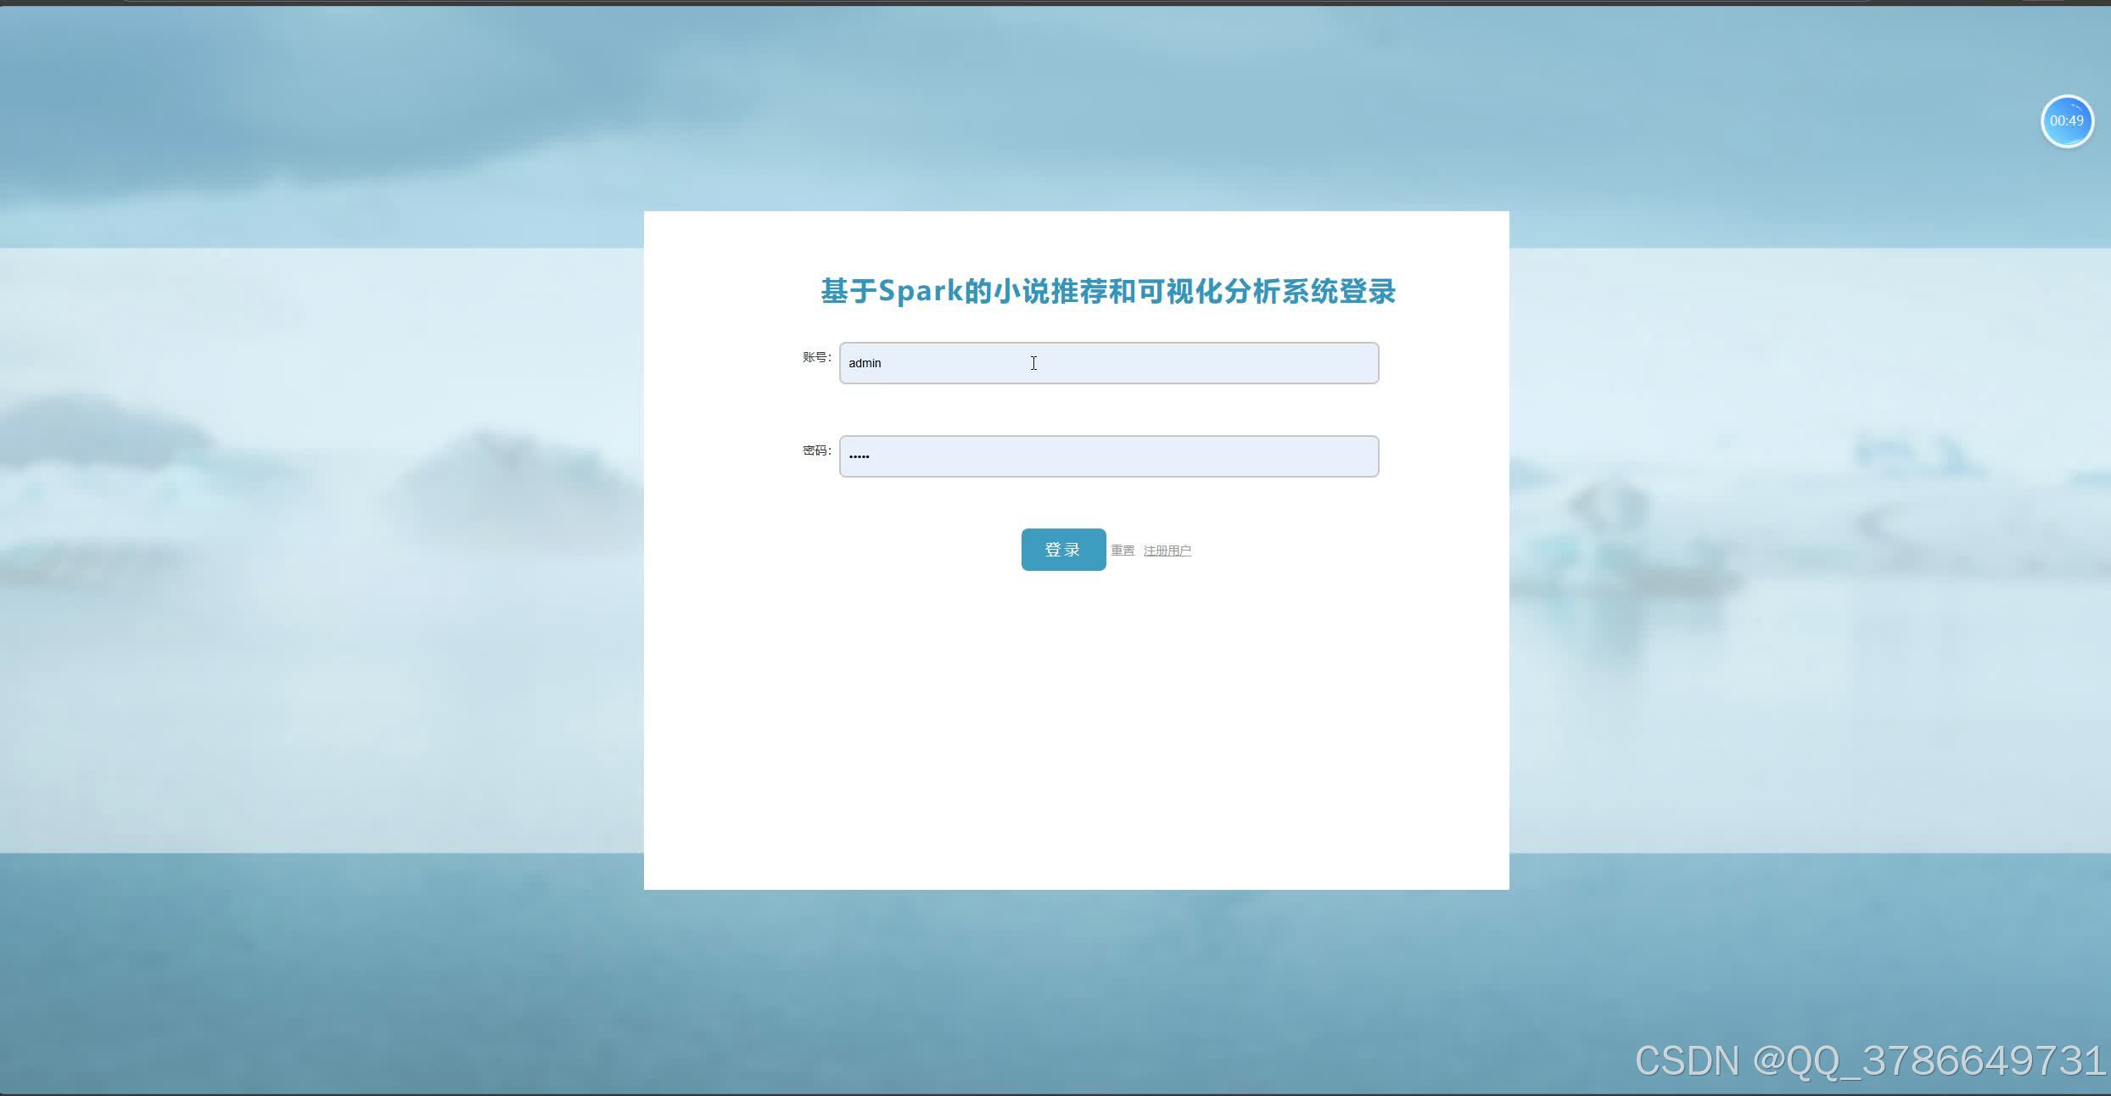Click 重置 to reset the form

[x=1122, y=550]
